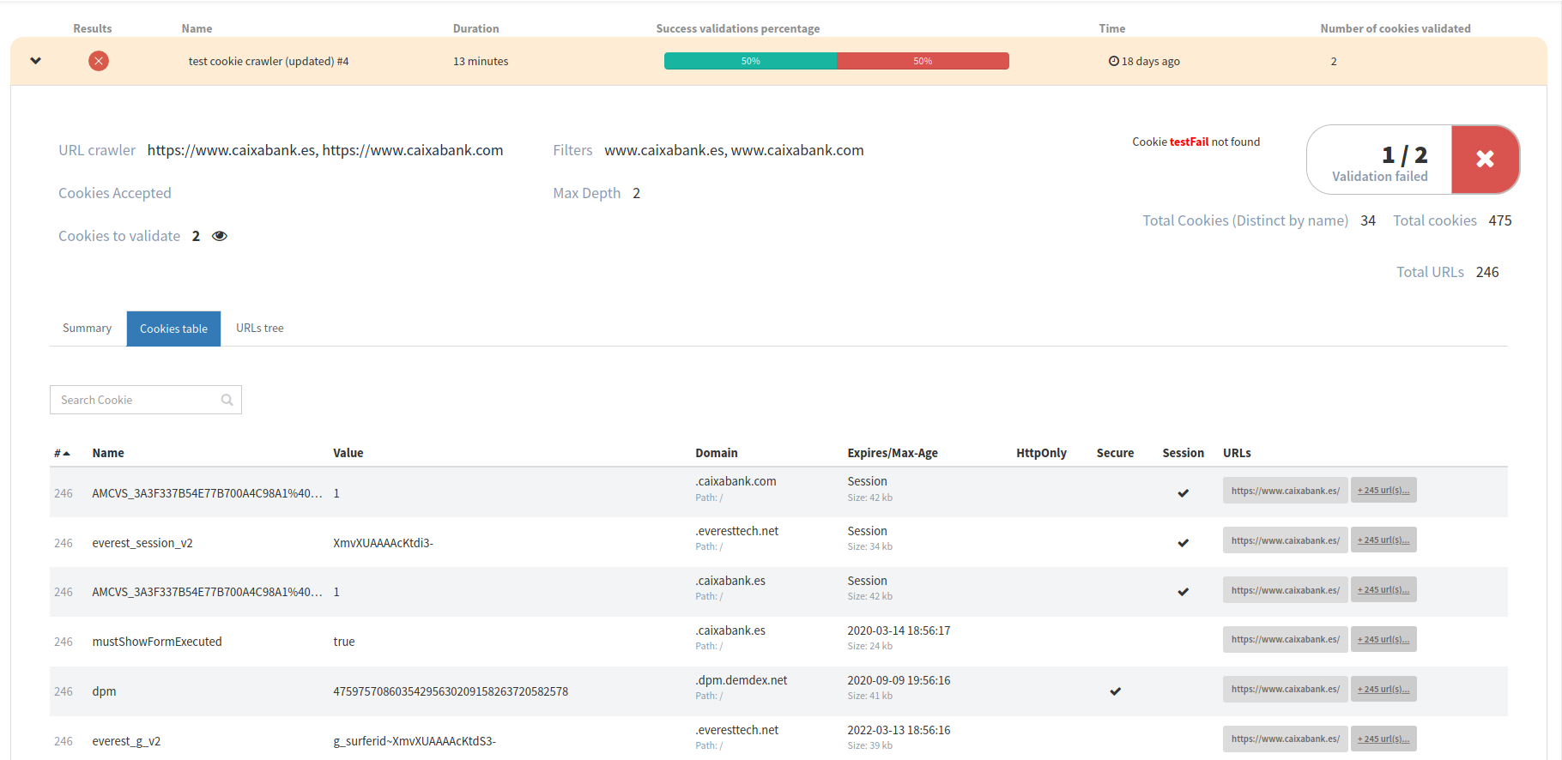Open caixabank.es URL in mustShowFormExecuted row
Image resolution: width=1562 pixels, height=760 pixels.
1286,639
